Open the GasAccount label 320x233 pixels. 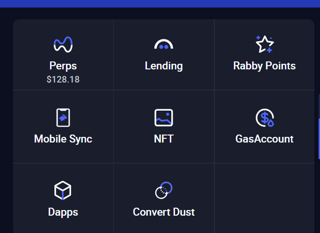[264, 139]
